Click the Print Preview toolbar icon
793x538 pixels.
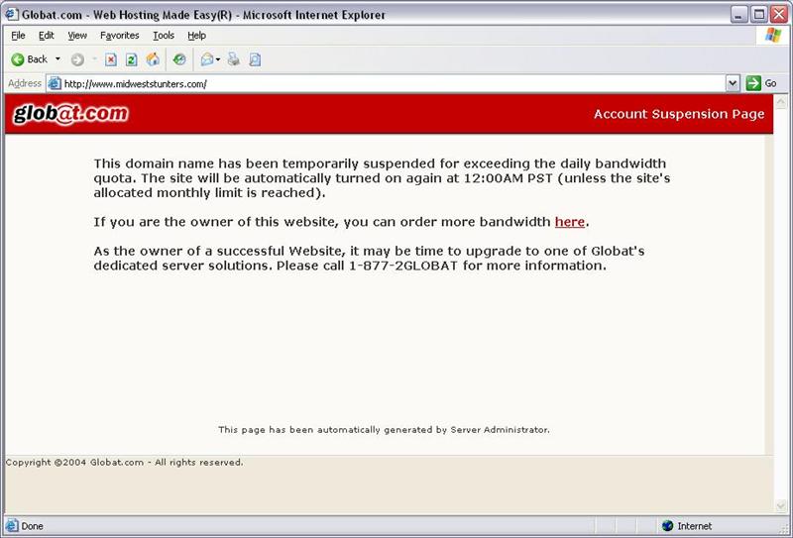pyautogui.click(x=255, y=59)
